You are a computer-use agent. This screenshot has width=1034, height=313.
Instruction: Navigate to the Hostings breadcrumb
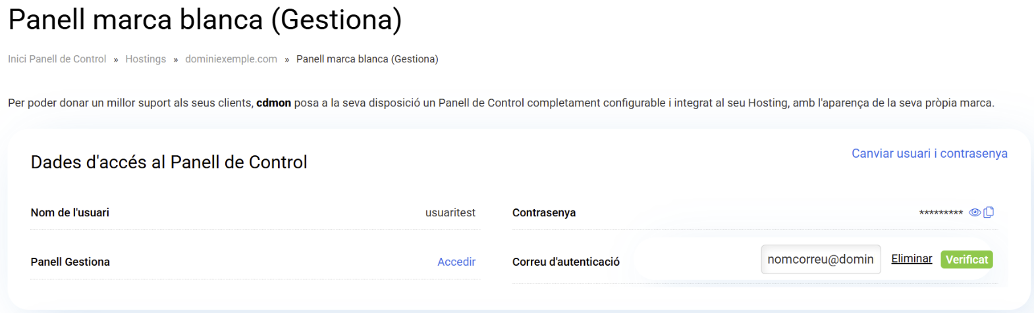tap(146, 59)
